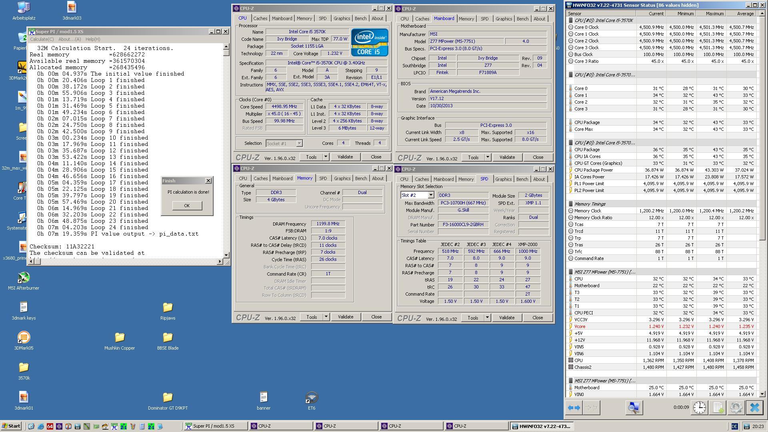Launch Super PI quick launch icon
768x432 pixels.
[114, 426]
